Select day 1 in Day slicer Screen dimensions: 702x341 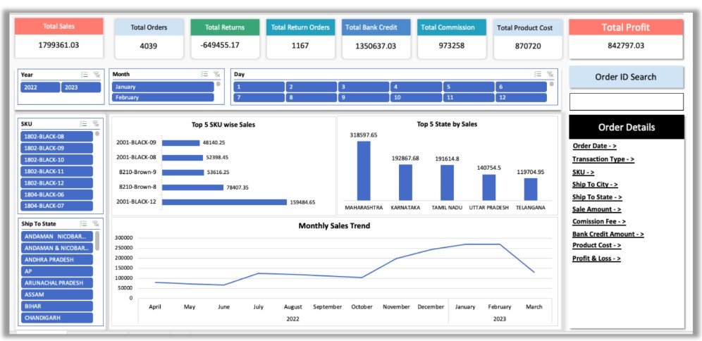[259, 87]
